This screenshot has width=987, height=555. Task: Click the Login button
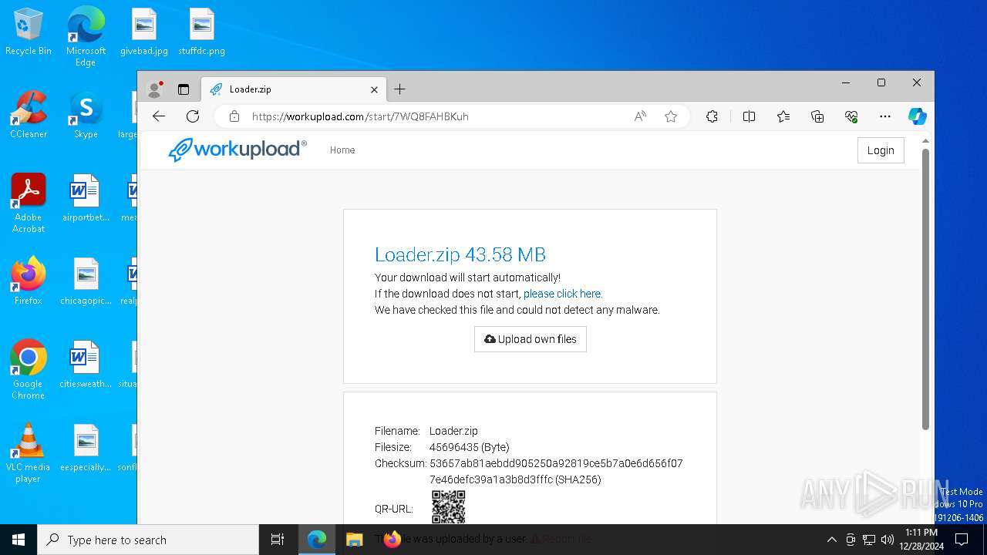point(881,150)
